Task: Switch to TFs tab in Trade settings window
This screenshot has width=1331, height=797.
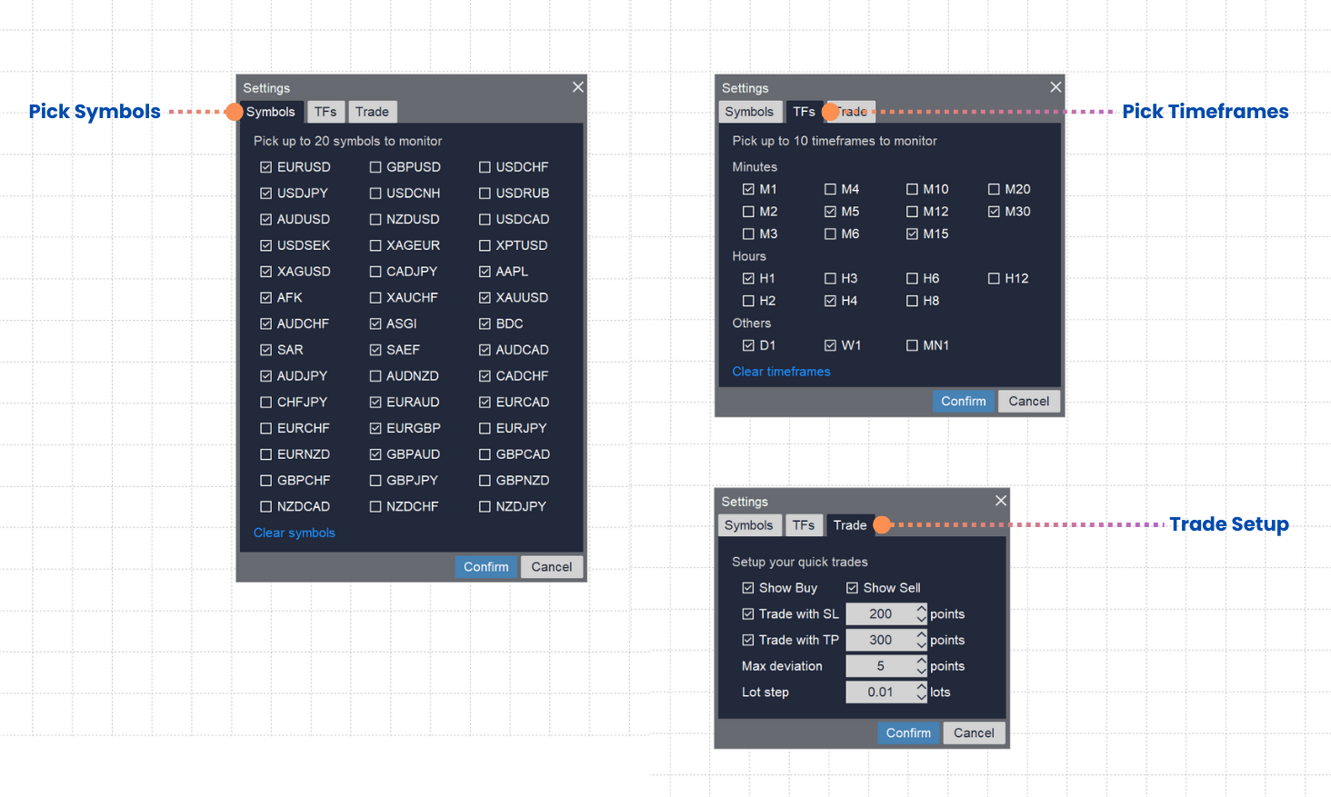Action: point(804,525)
